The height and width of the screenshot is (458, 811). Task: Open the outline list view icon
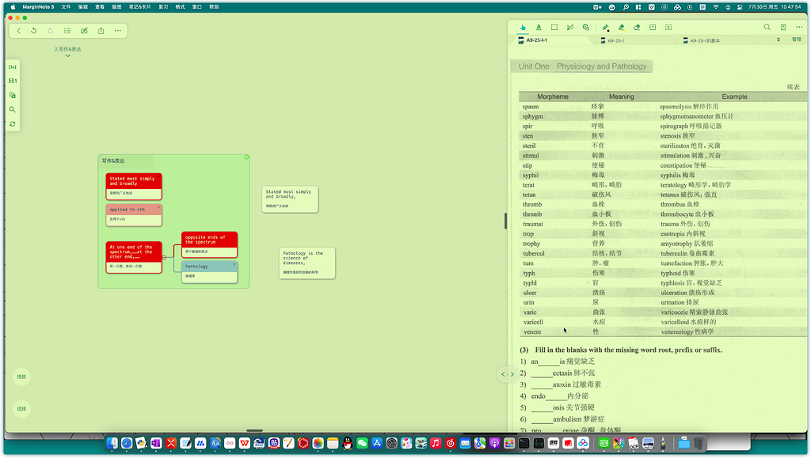67,31
